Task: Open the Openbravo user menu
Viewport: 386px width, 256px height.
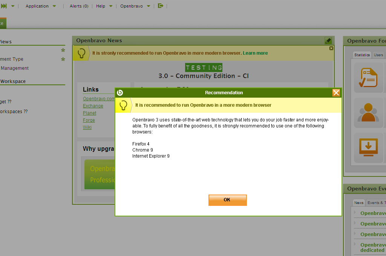Action: (132, 6)
